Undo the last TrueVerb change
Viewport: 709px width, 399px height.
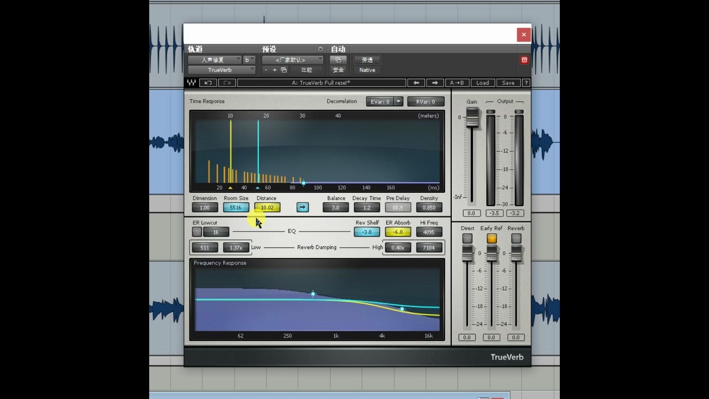click(208, 83)
